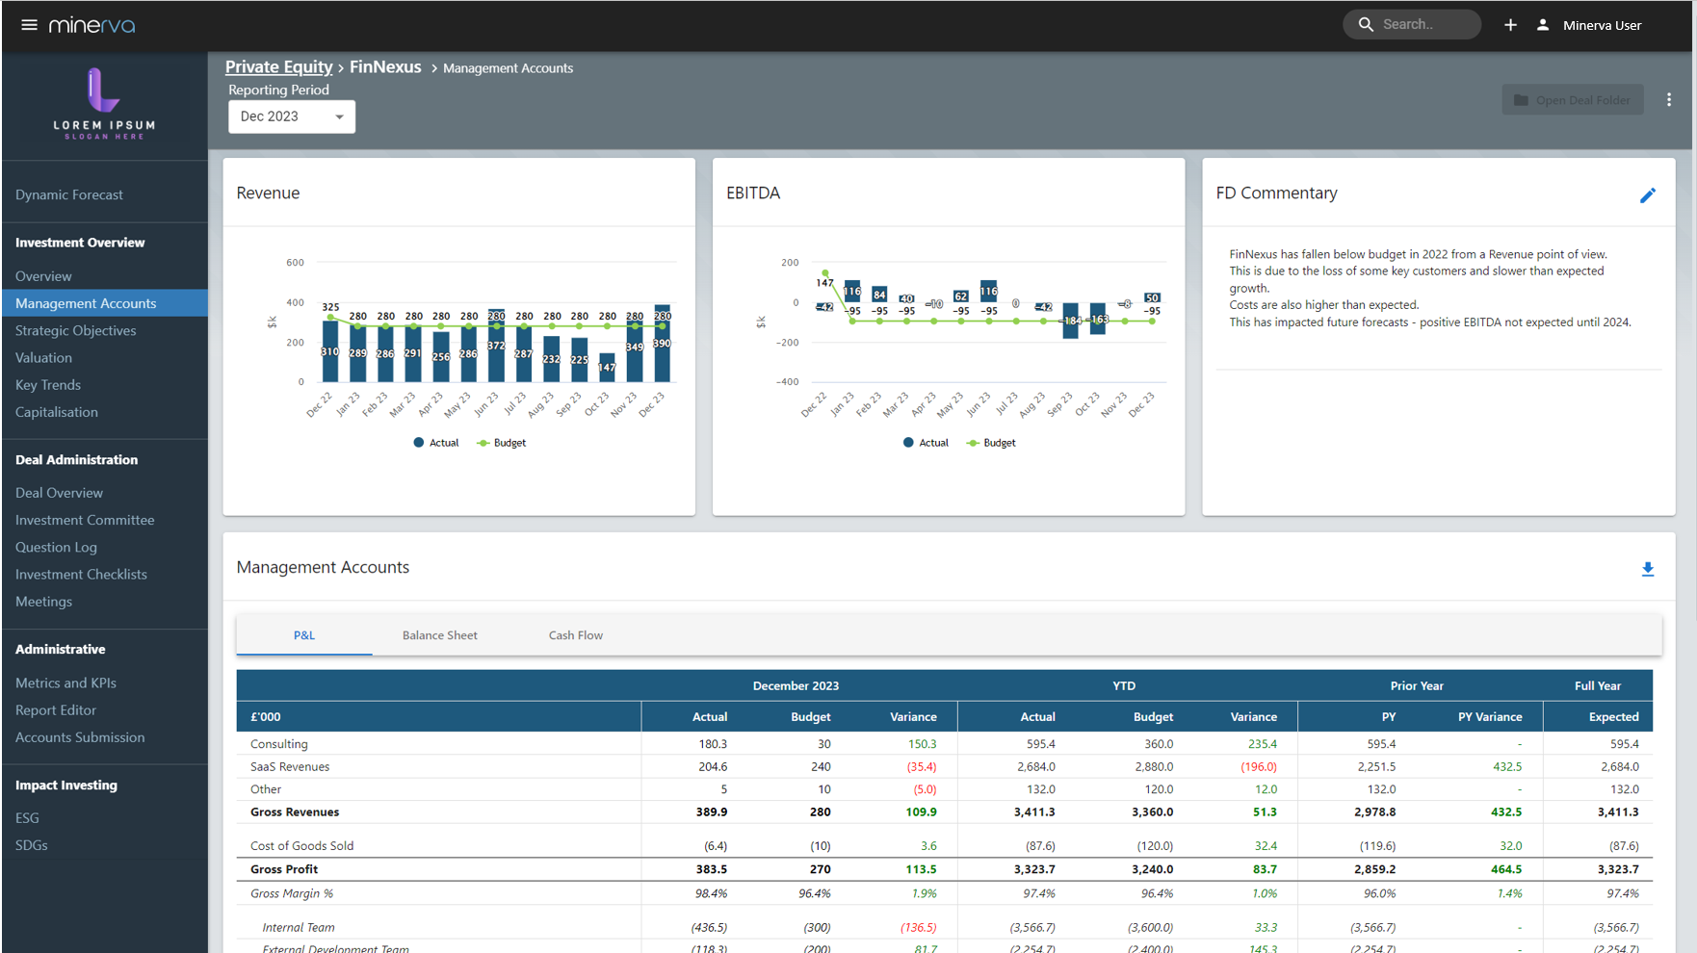This screenshot has height=953, width=1697.
Task: Download the Management Accounts data
Action: click(1648, 569)
